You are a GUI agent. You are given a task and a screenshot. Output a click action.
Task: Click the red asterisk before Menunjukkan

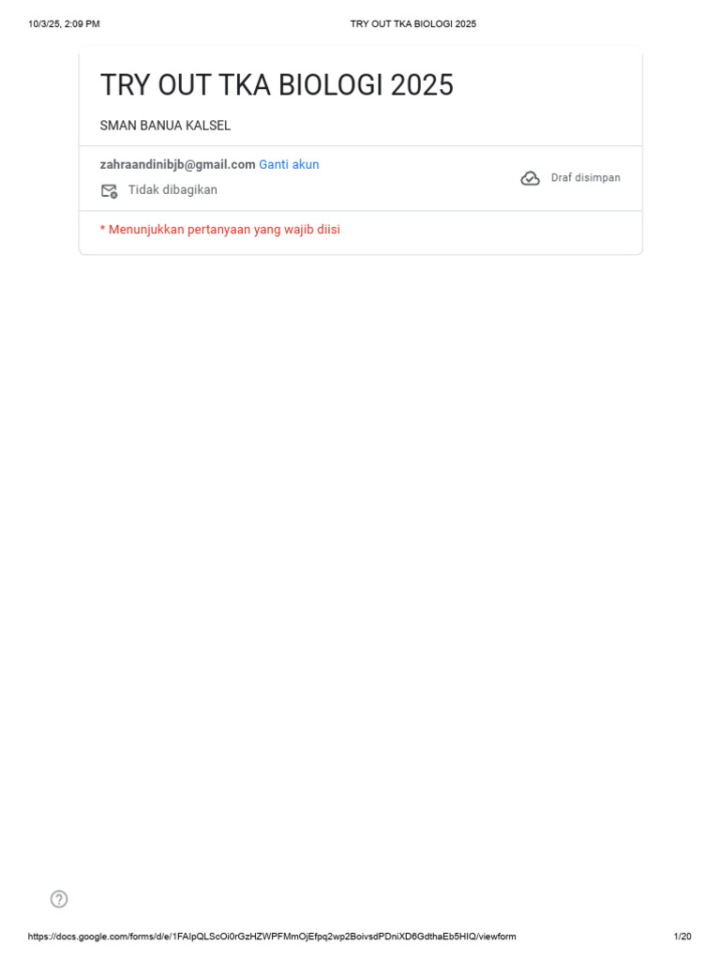tap(102, 229)
